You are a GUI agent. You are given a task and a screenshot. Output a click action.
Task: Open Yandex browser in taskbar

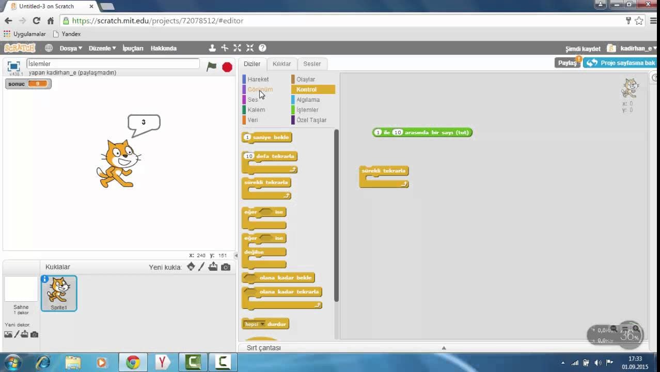(x=162, y=362)
